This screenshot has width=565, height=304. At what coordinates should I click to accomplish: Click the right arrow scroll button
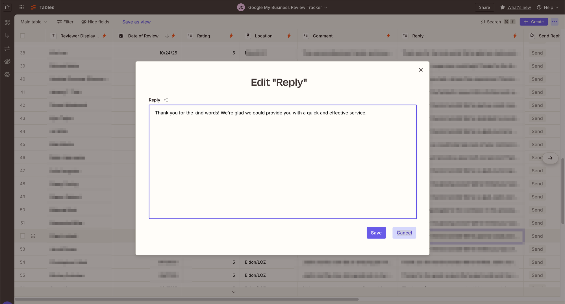(x=550, y=158)
